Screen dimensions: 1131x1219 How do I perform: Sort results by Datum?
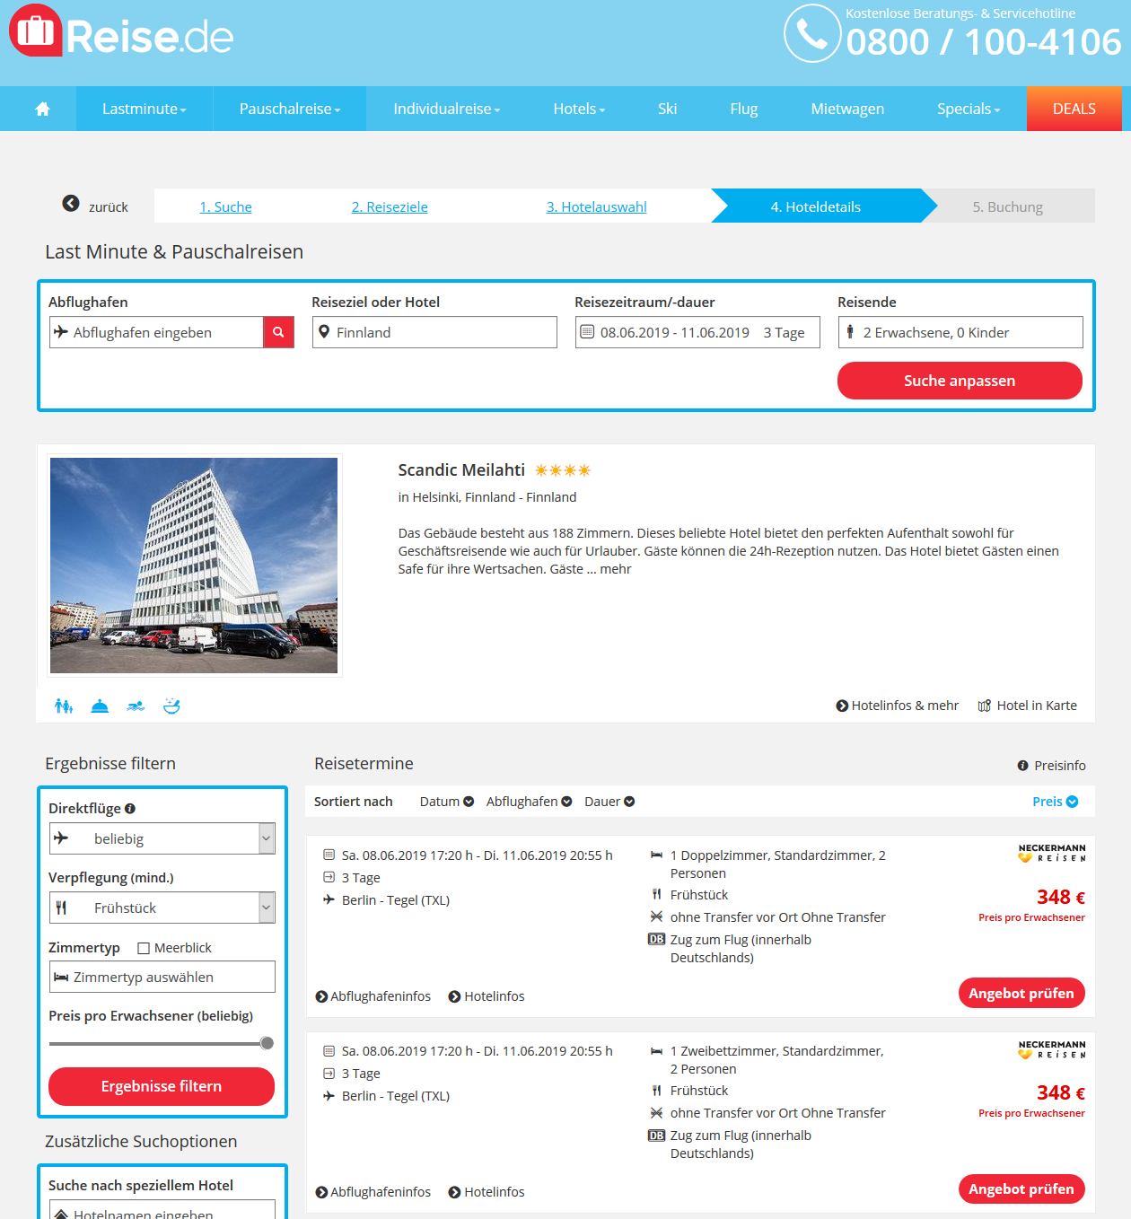(x=447, y=802)
